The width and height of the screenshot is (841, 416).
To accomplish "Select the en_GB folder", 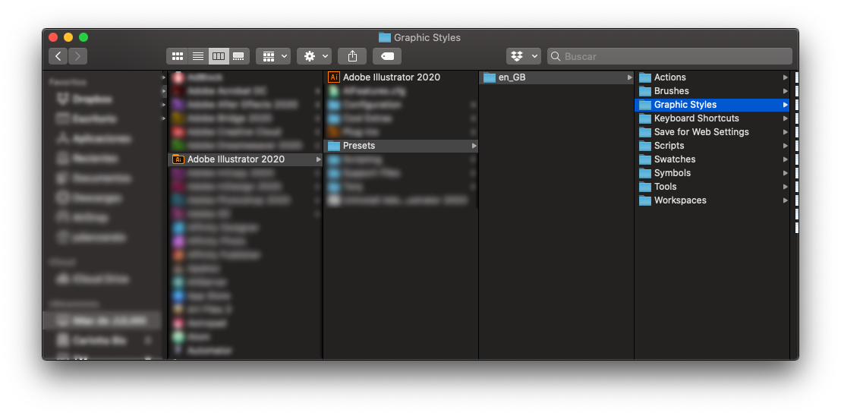I will point(556,77).
